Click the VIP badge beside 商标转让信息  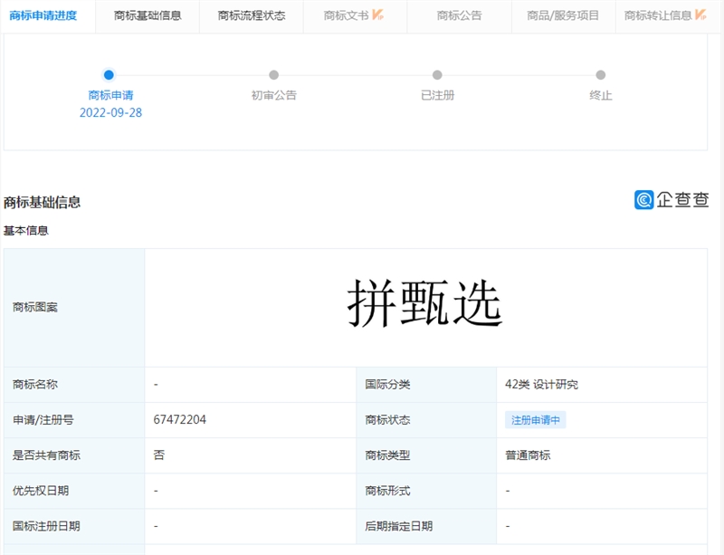(x=701, y=15)
